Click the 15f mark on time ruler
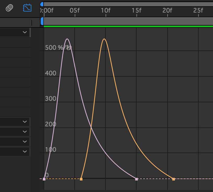The image size is (213, 192). click(x=137, y=10)
